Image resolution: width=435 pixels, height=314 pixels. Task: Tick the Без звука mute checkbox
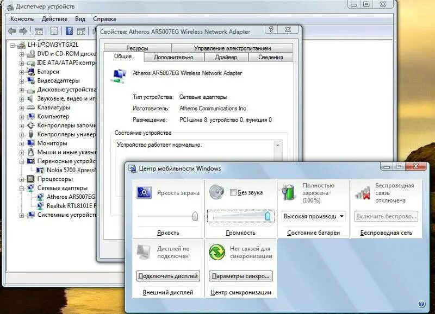point(233,192)
